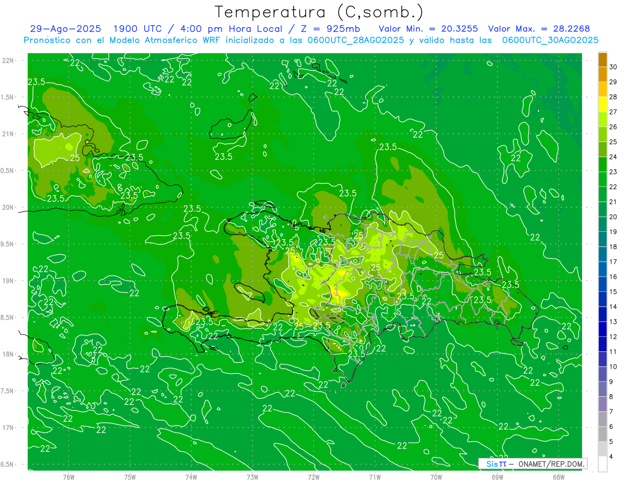Image resolution: width=627 pixels, height=484 pixels.
Task: Click the 'SisTT - ONAMET/REP.DOM.' credit box
Action: click(x=533, y=464)
